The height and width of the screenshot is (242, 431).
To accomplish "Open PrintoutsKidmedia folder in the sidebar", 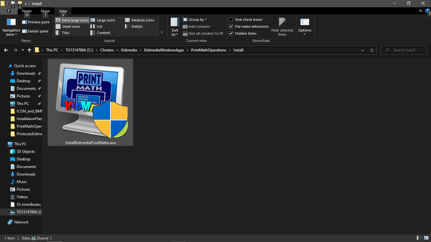I will 26,134.
